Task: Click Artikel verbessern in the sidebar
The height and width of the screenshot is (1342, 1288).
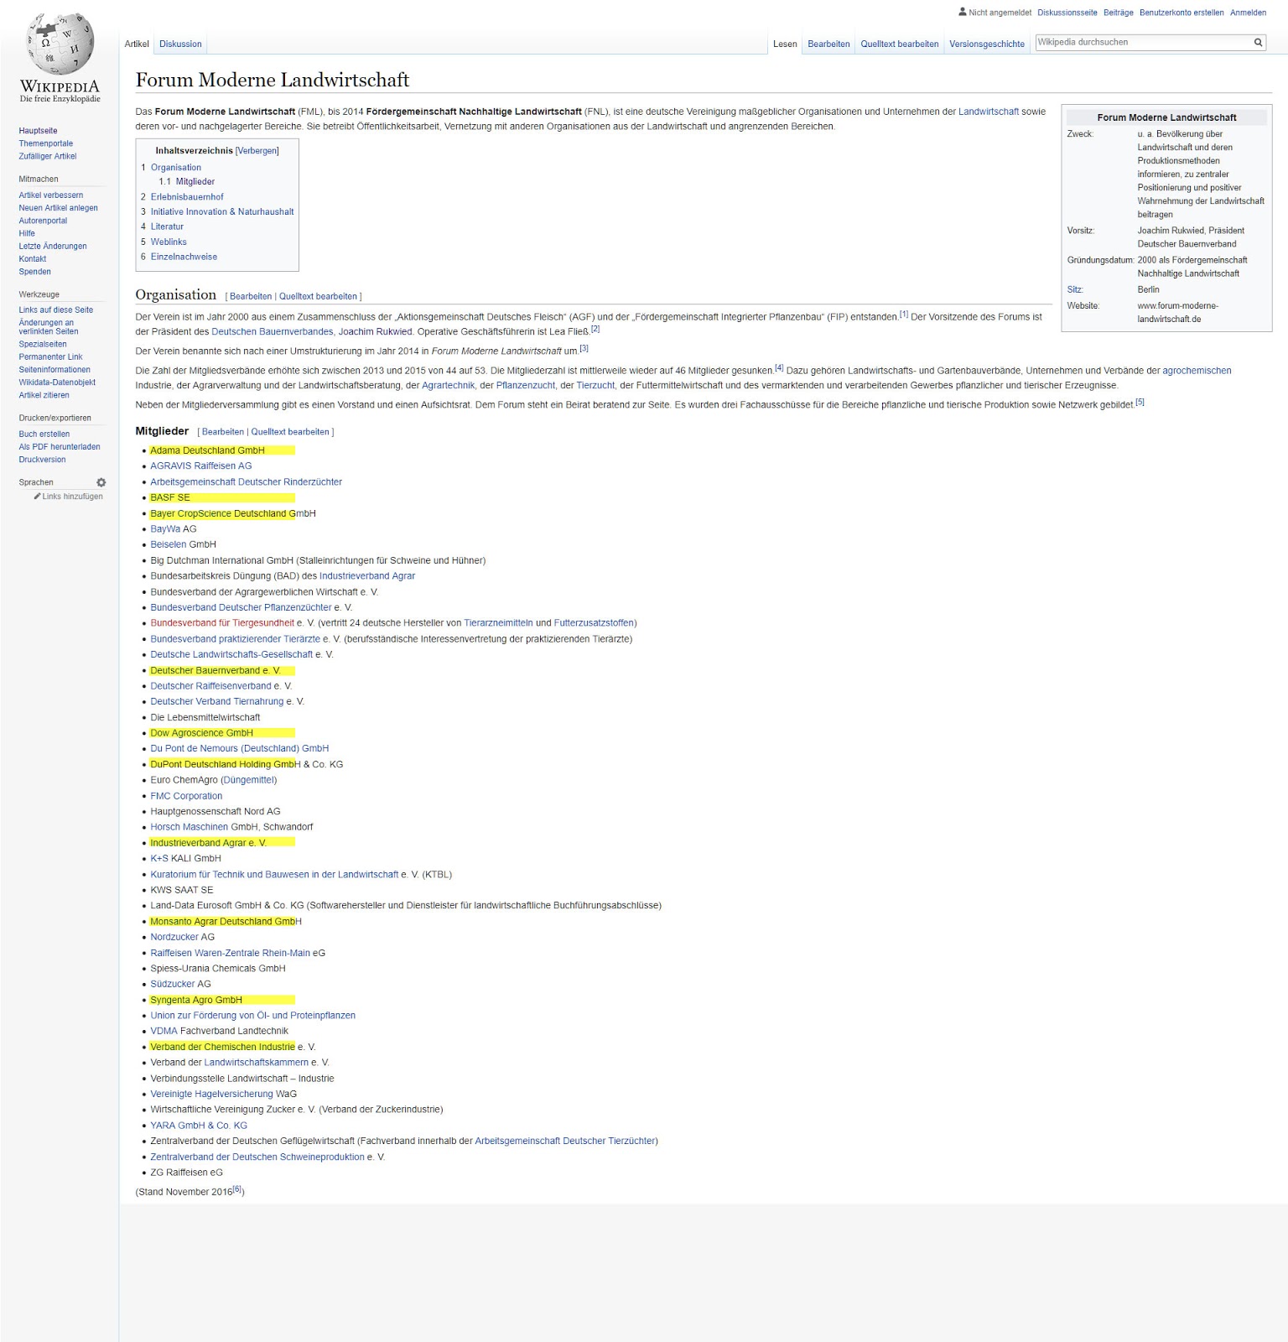Action: pyautogui.click(x=51, y=195)
